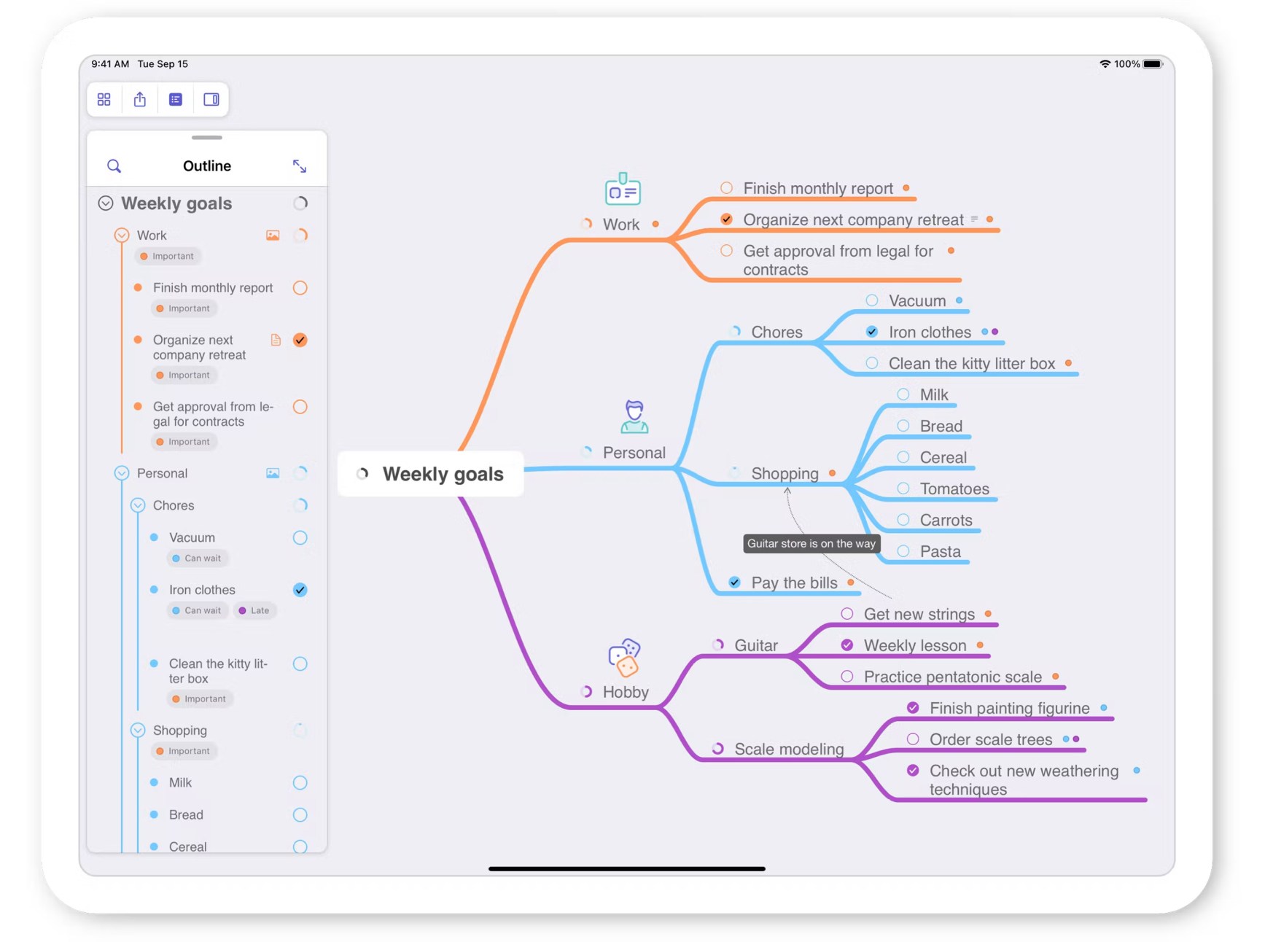Check off Finish monthly report in outline
This screenshot has height=942, width=1265.
point(300,288)
